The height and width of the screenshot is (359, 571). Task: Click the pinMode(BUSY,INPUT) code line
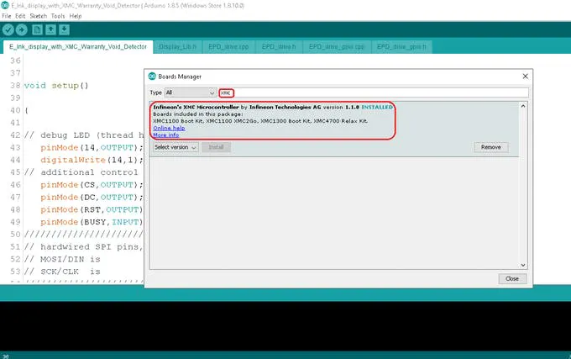(x=92, y=222)
